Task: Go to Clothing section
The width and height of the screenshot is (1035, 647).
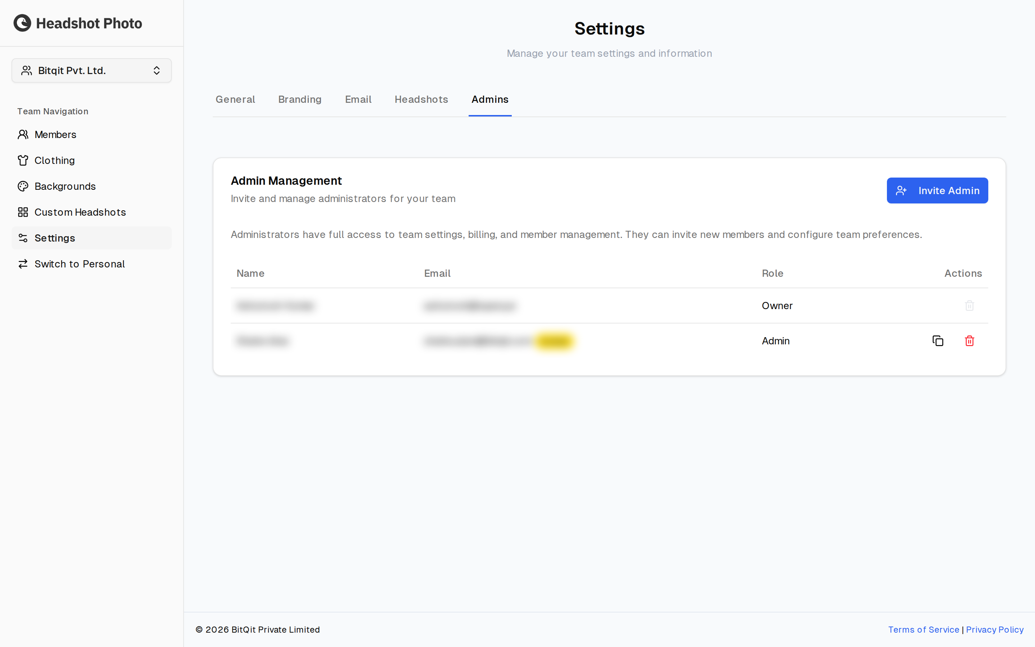Action: pyautogui.click(x=92, y=160)
